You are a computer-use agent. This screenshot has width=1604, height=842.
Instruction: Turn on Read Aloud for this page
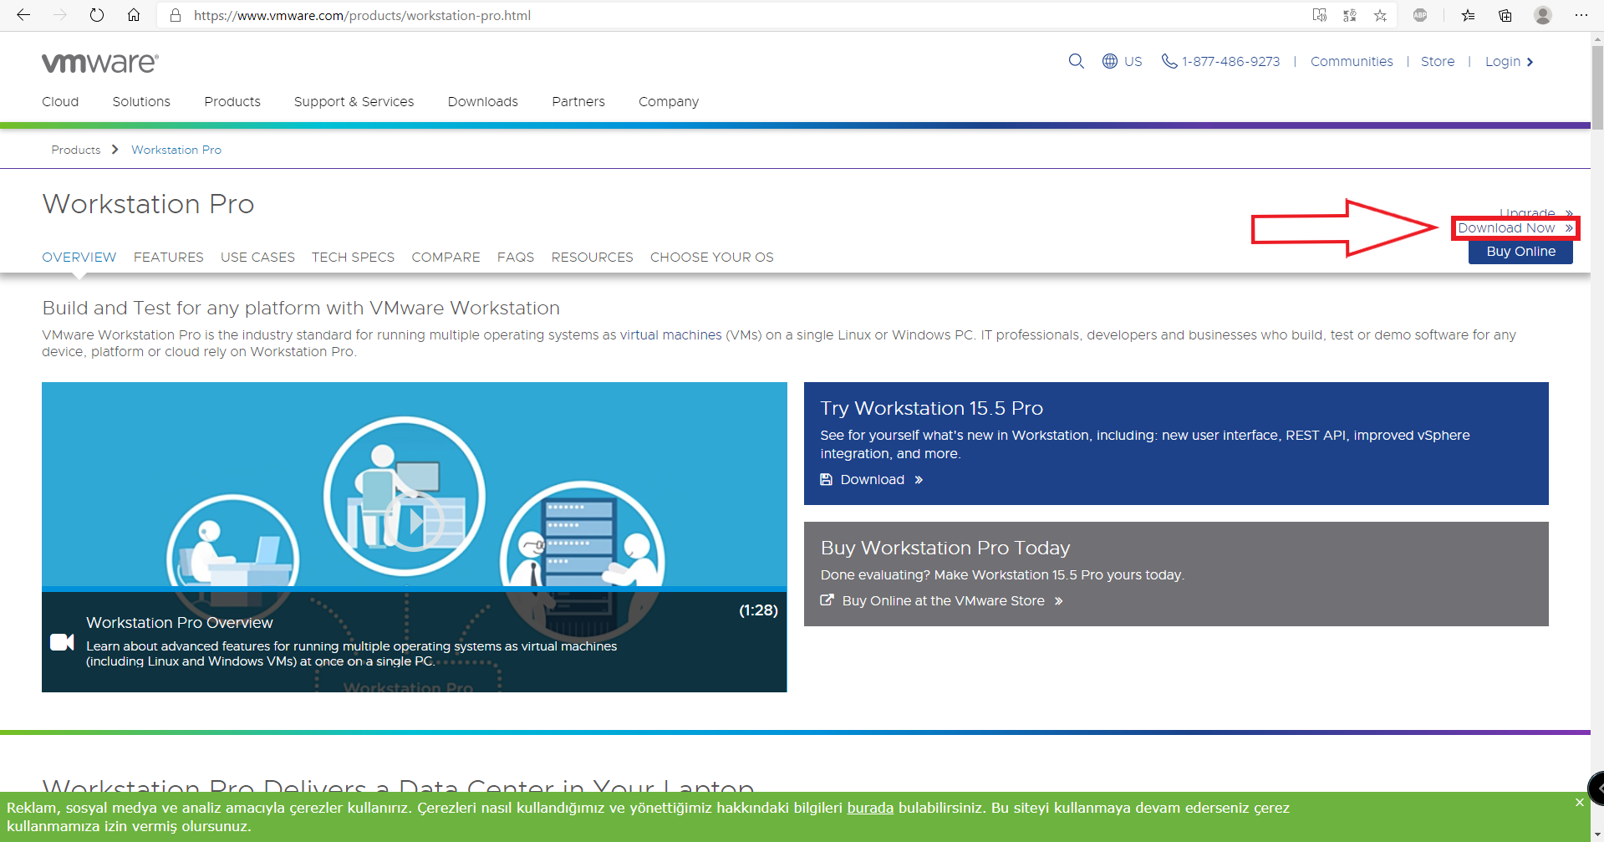point(1320,15)
